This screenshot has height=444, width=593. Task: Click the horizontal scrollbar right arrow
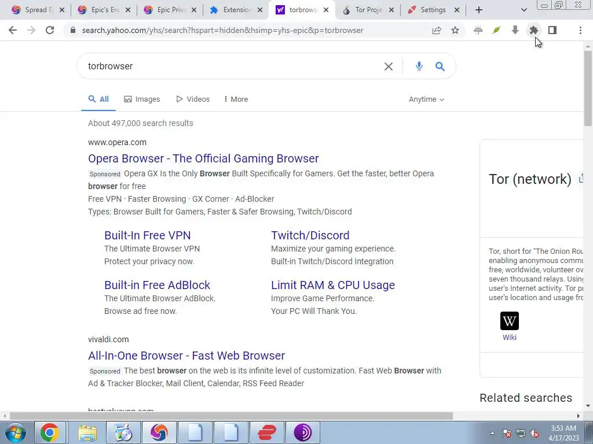(578, 416)
